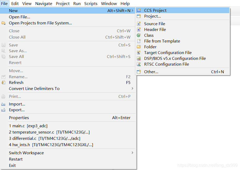Viewport: 240px width, 170px height.
Task: Click the greyed Rename icon
Action: [x=3, y=77]
